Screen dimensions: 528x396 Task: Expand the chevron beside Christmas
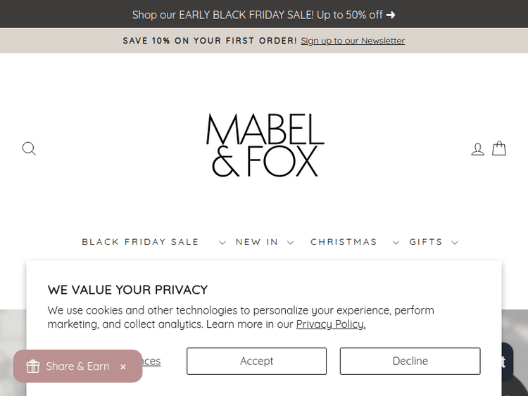tap(396, 243)
